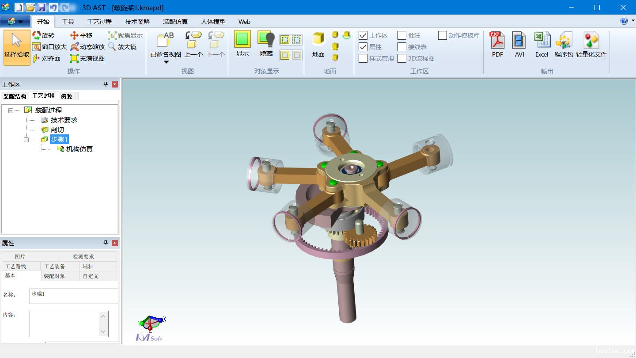Collapse the 步骤1 tree node
Viewport: 636px width, 358px height.
click(x=26, y=140)
